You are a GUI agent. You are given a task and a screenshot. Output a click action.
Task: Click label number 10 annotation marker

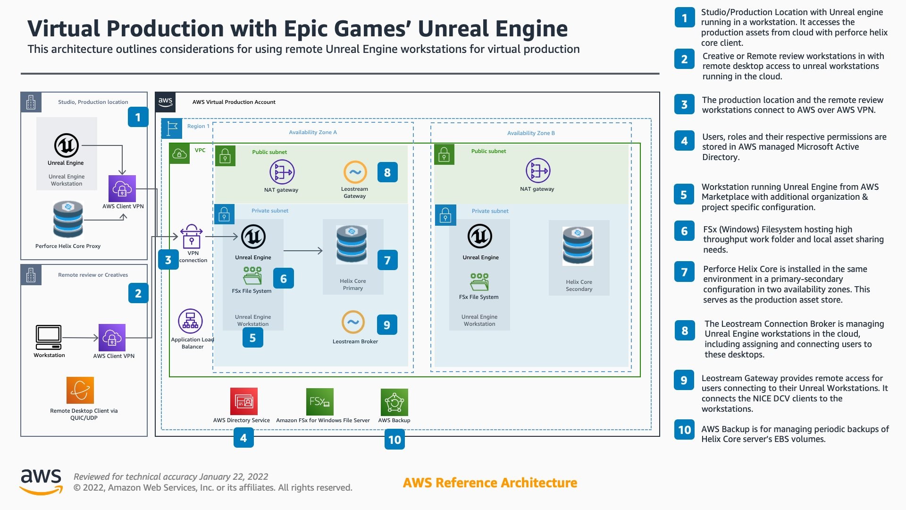[x=394, y=440]
